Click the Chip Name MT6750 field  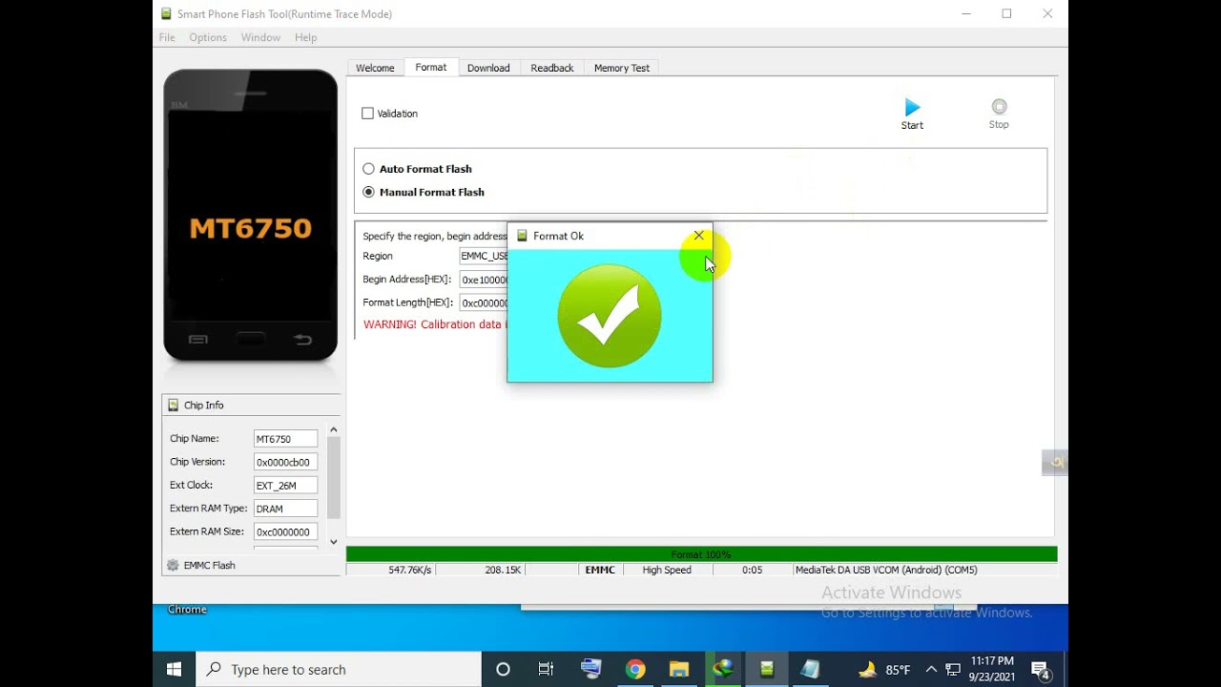click(x=285, y=439)
